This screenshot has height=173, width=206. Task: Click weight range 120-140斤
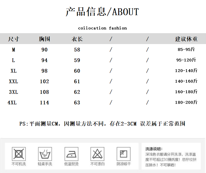[x=186, y=70]
